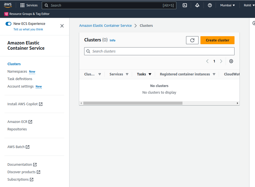The image size is (255, 187).
Task: Open Repositories in the side navigation
Action: pos(17,129)
